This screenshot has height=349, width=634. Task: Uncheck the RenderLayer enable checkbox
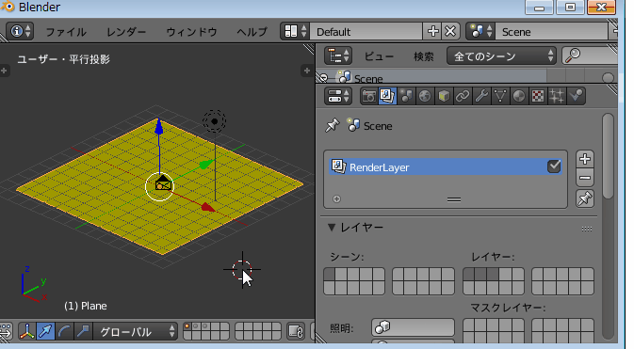(x=554, y=167)
